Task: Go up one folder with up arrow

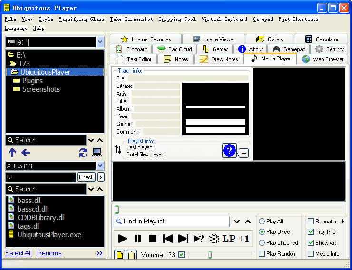Action: click(12, 153)
